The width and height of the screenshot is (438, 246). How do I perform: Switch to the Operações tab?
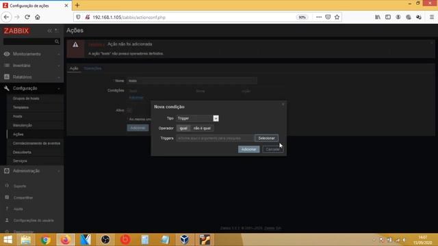tap(92, 68)
